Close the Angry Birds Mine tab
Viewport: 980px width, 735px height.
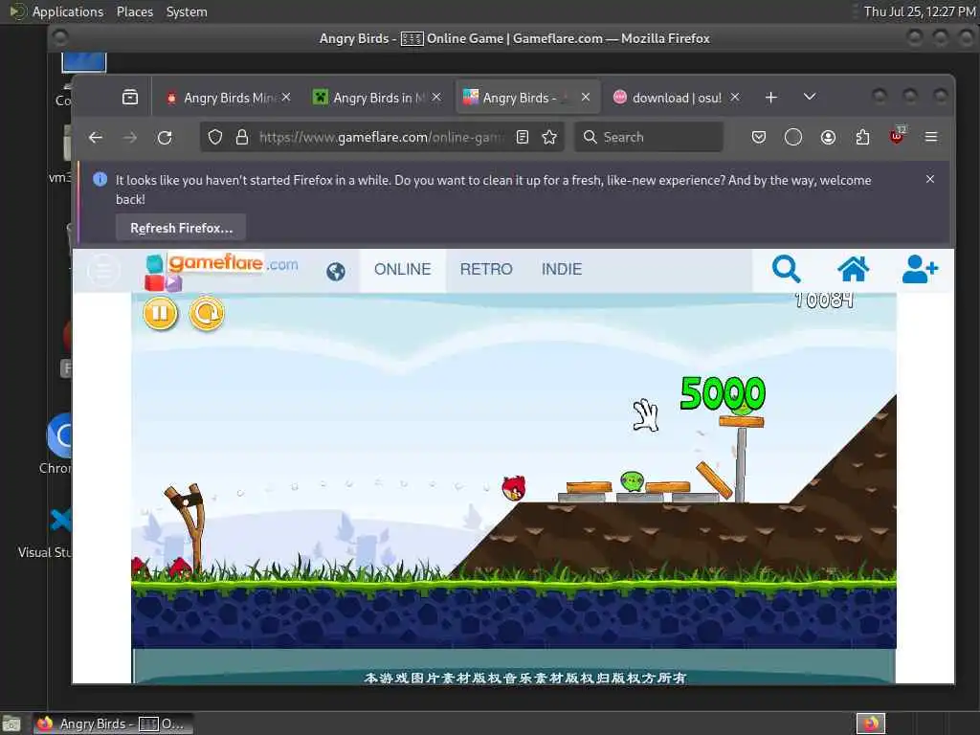285,97
